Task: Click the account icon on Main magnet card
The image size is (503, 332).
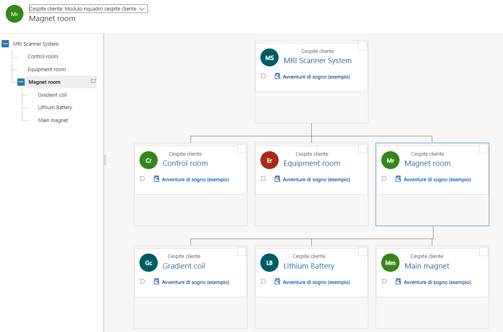Action: [x=398, y=281]
